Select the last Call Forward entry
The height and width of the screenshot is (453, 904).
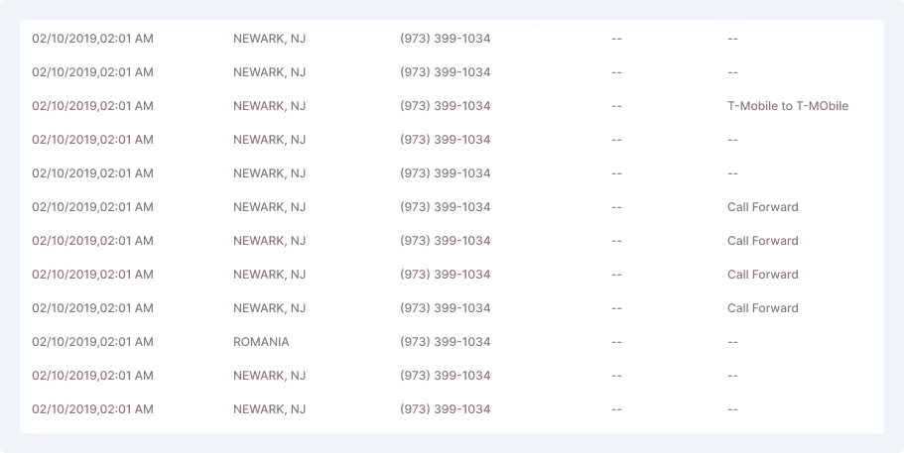(x=762, y=308)
